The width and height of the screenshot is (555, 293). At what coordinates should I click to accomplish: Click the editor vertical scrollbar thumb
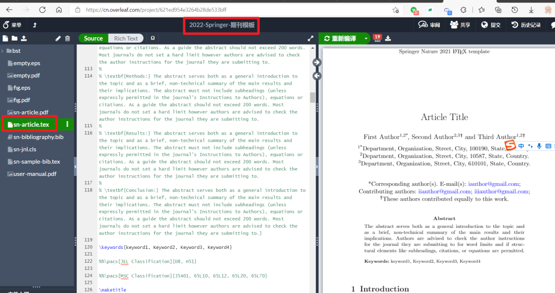click(312, 97)
